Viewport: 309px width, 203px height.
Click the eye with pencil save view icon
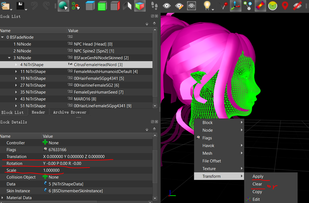[179, 6]
